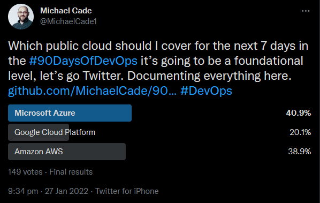Open the three-dot more options menu
This screenshot has height=203, width=320.
click(306, 11)
